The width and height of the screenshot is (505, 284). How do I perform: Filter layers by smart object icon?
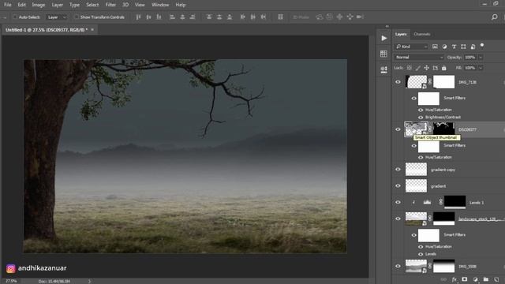point(473,47)
